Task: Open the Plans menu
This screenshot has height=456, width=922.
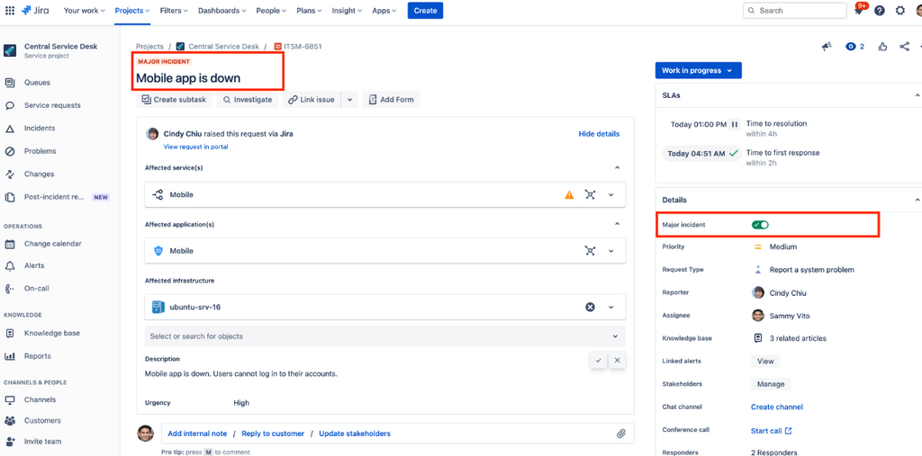Action: click(x=309, y=11)
